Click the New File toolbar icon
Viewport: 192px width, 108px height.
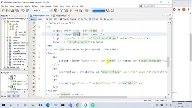pos(3,10)
